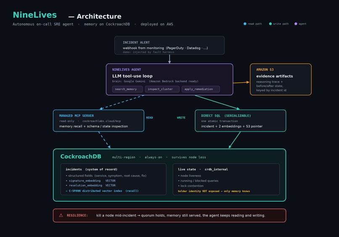Image resolution: width=339 pixels, height=237 pixels.
Task: Select the write path legend dot
Action: pyautogui.click(x=270, y=24)
